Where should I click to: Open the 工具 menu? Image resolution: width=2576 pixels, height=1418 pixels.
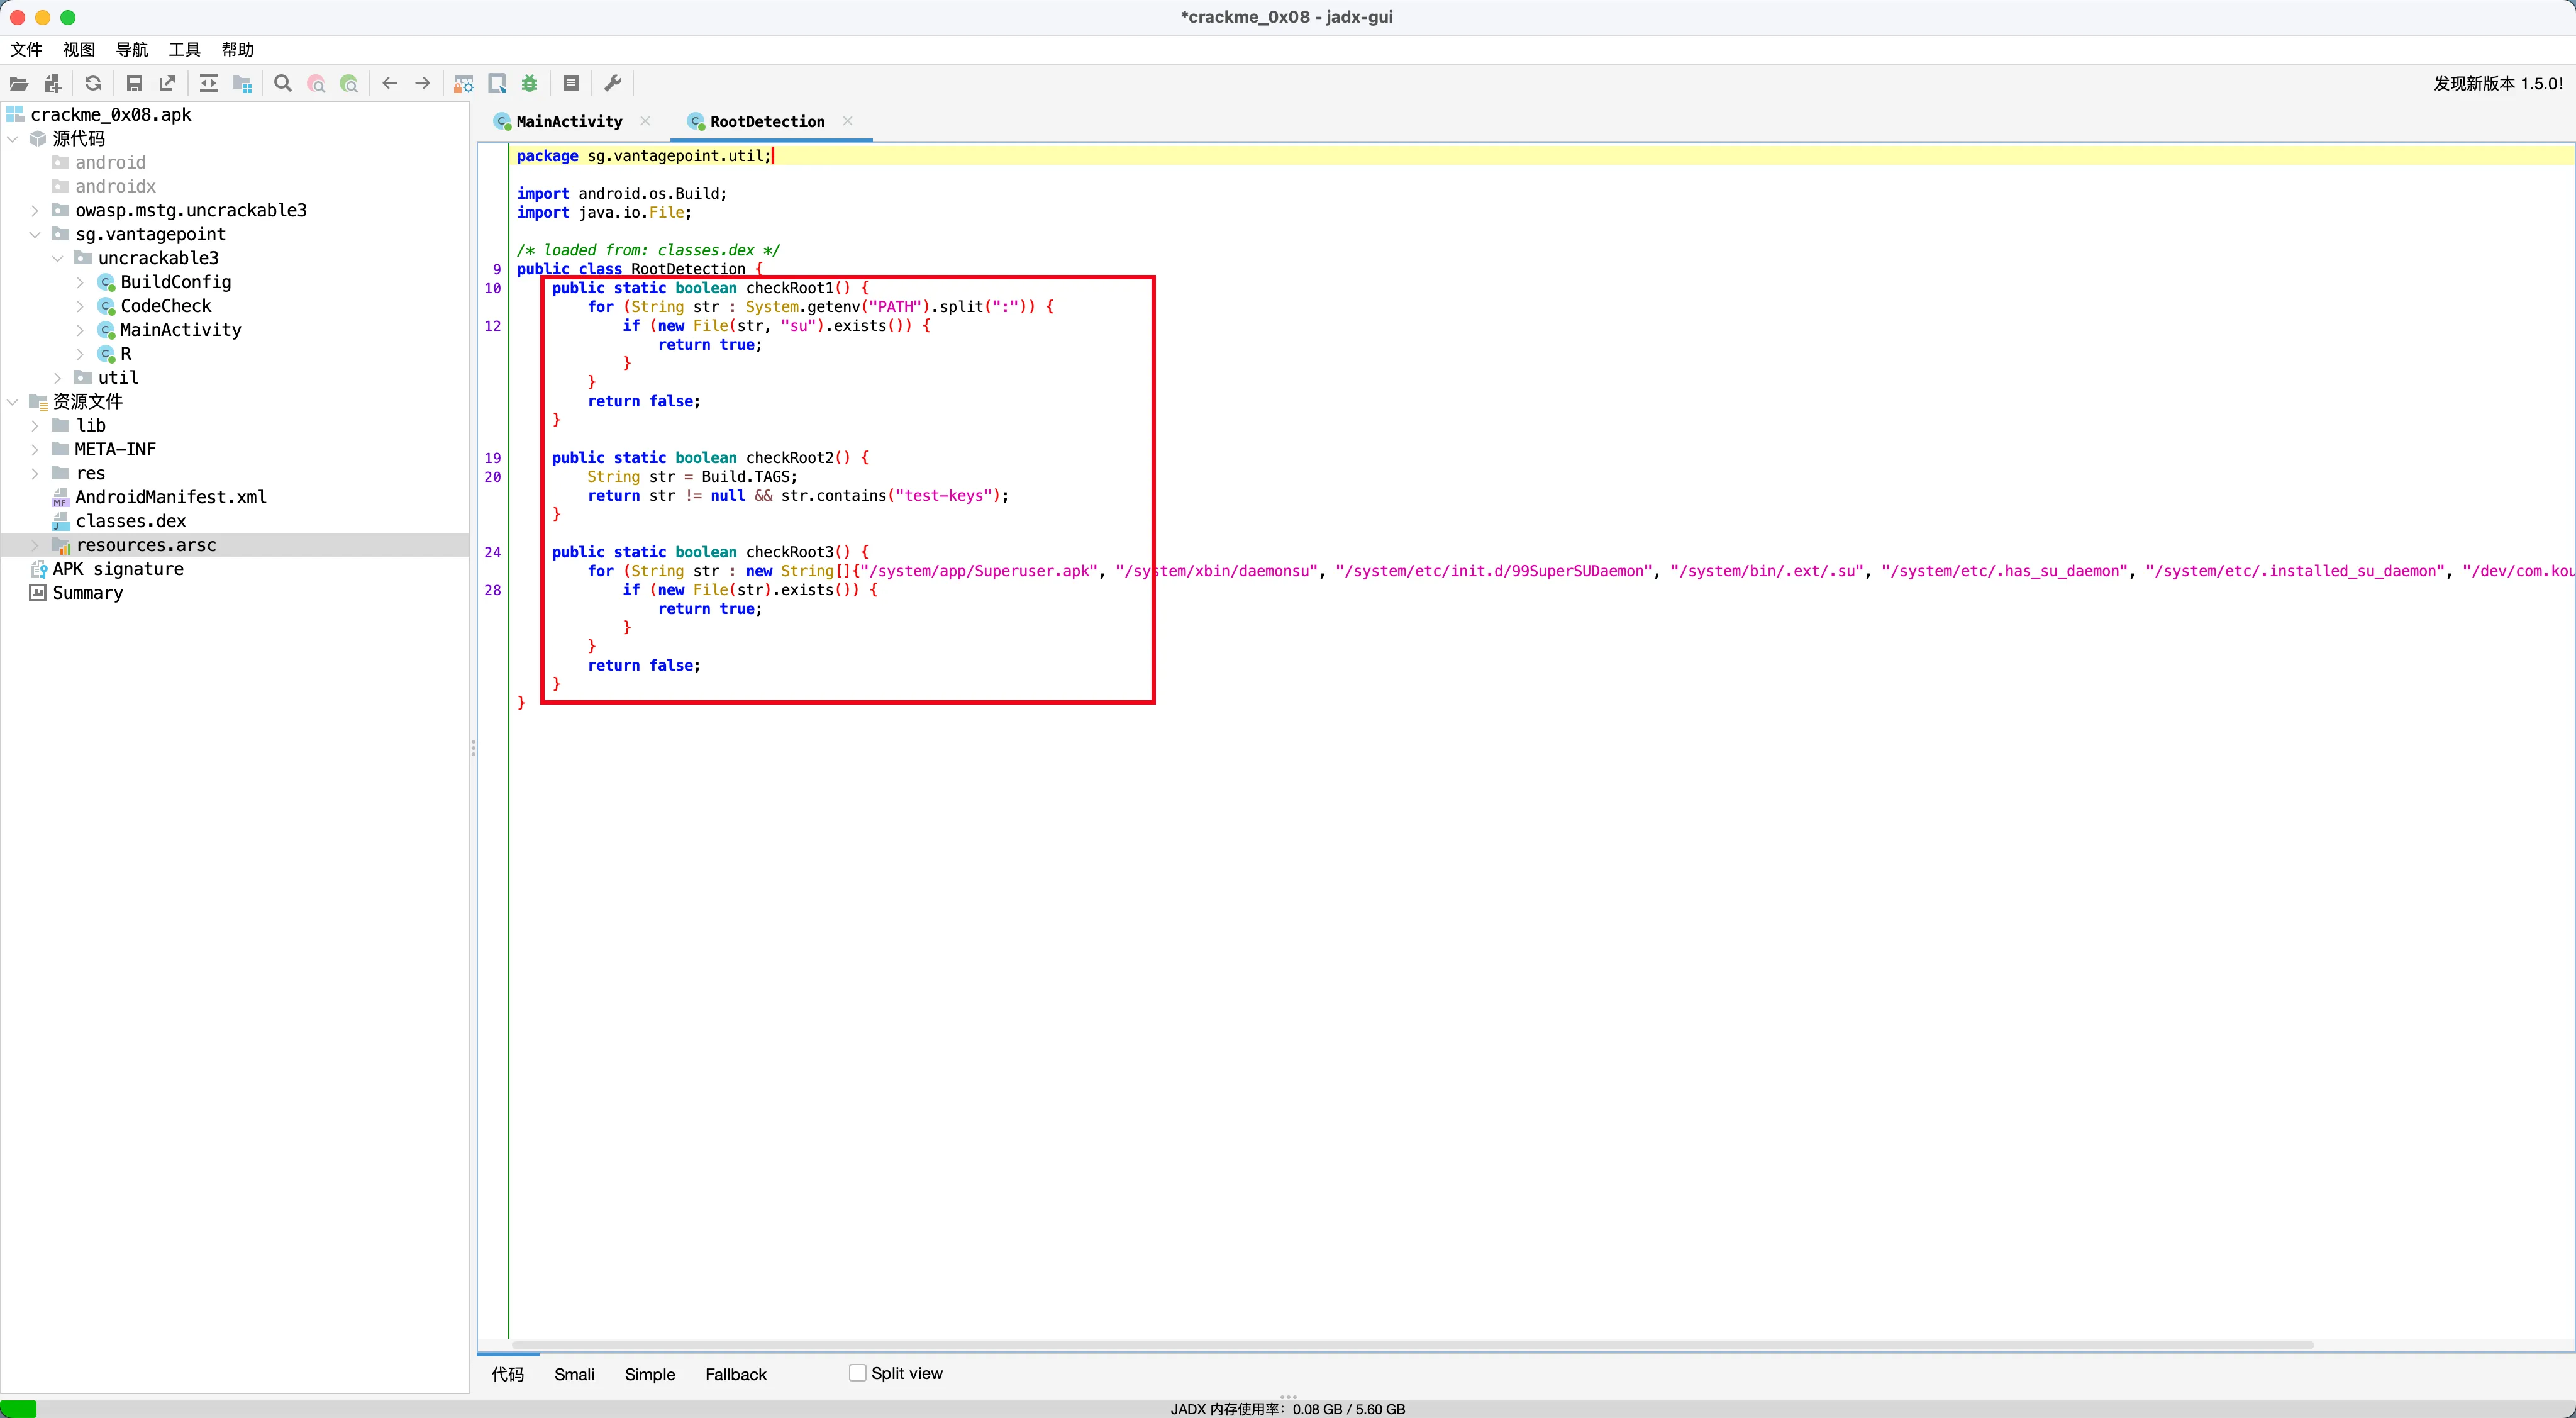pyautogui.click(x=184, y=50)
